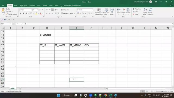The image size is (174, 98).
Task: Open Format as Table gallery
Action: [106, 12]
